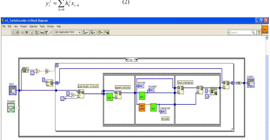Select the Encode? boolean terminal
The width and height of the screenshot is (270, 140).
[x=11, y=108]
